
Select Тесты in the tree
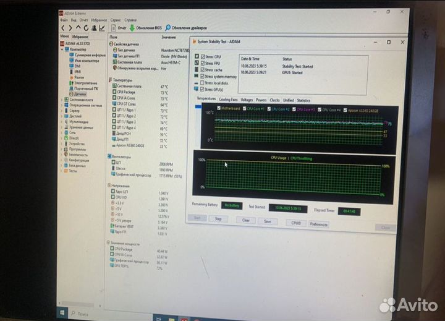tap(70, 171)
